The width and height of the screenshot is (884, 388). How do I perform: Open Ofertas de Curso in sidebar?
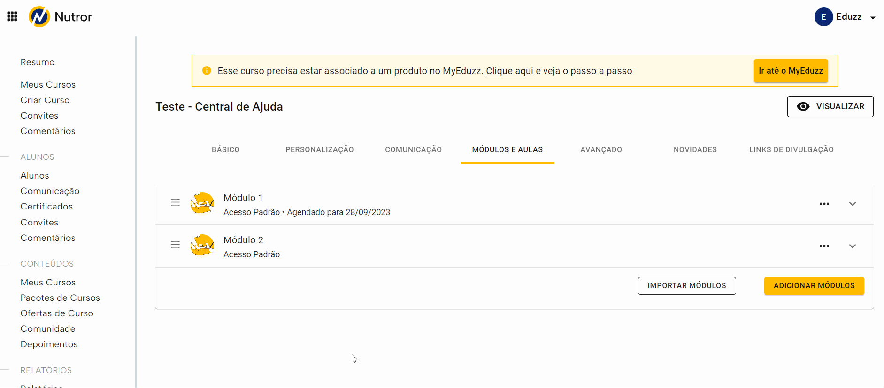point(57,313)
